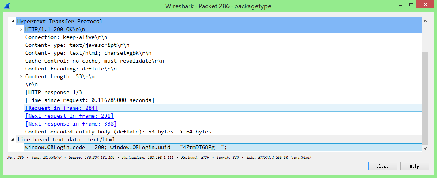The height and width of the screenshot is (178, 437).
Task: Open the Next request in frame: 291 link
Action: click(x=69, y=116)
